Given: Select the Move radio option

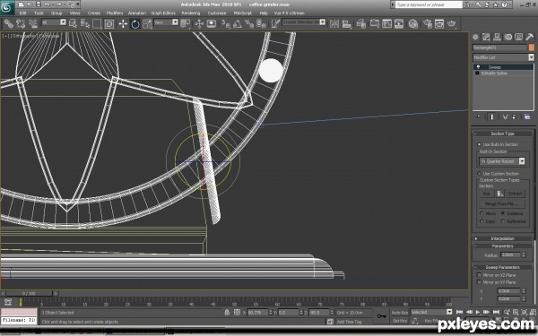Looking at the screenshot, I should [482, 213].
